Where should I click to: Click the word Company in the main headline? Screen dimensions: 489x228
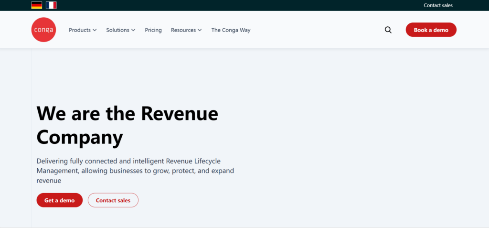click(x=80, y=137)
